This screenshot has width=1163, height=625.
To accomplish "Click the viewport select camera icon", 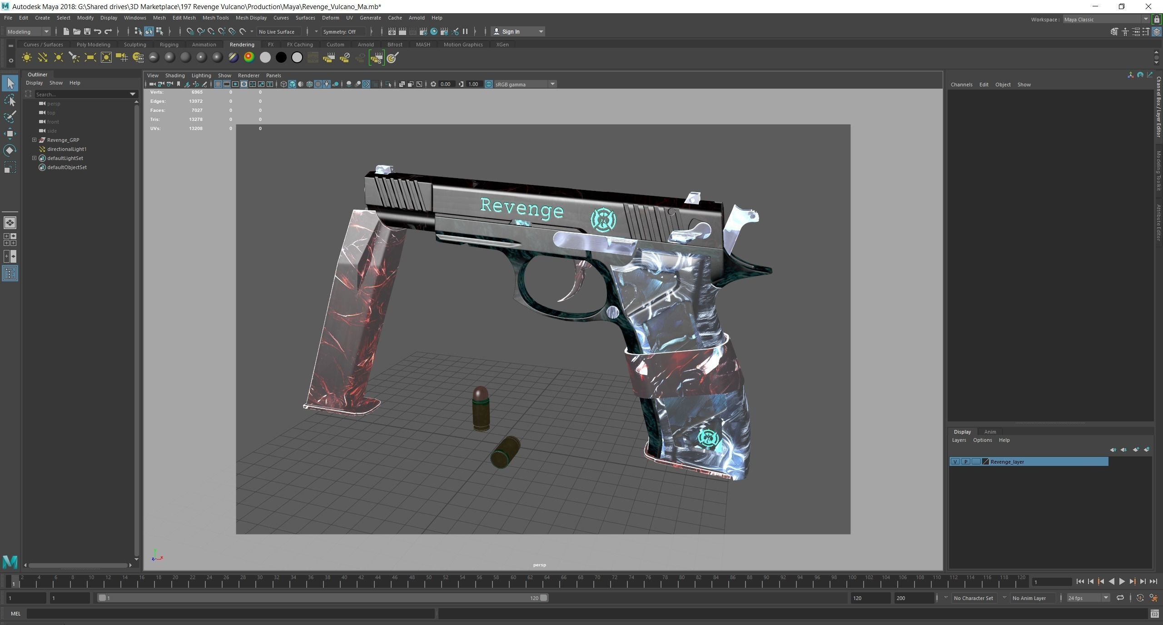I will click(153, 84).
